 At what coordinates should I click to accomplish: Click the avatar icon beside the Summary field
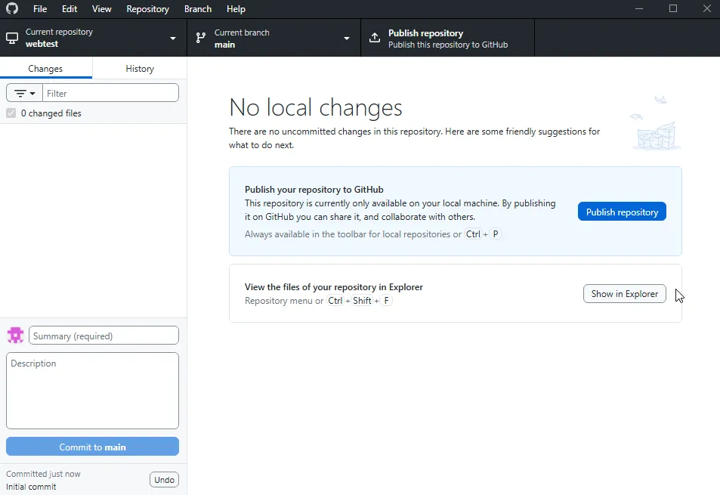coord(14,335)
